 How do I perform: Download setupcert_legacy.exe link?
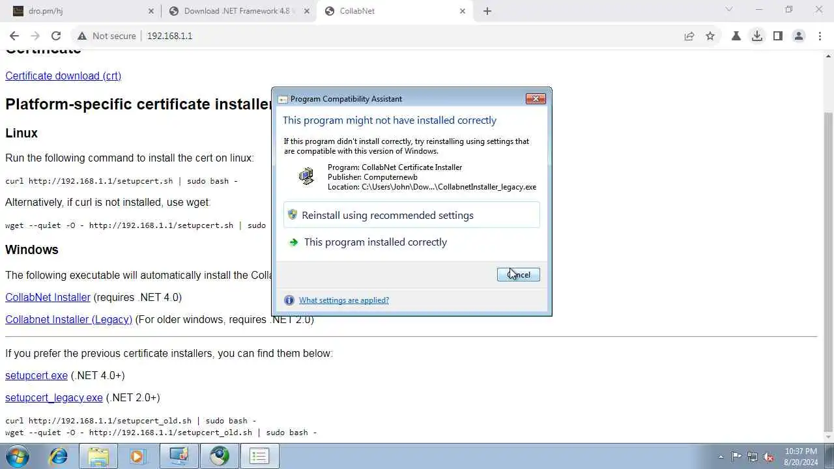tap(54, 397)
